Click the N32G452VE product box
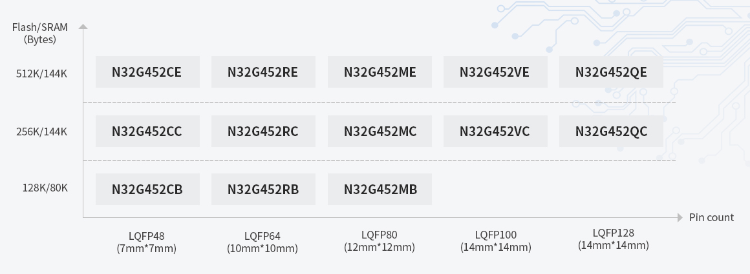The image size is (750, 274). [495, 72]
